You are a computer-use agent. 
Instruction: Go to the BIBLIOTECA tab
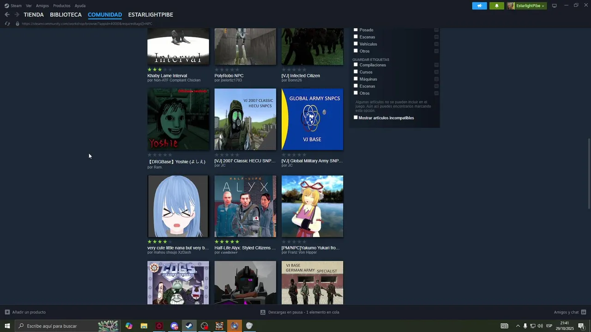pos(66,15)
